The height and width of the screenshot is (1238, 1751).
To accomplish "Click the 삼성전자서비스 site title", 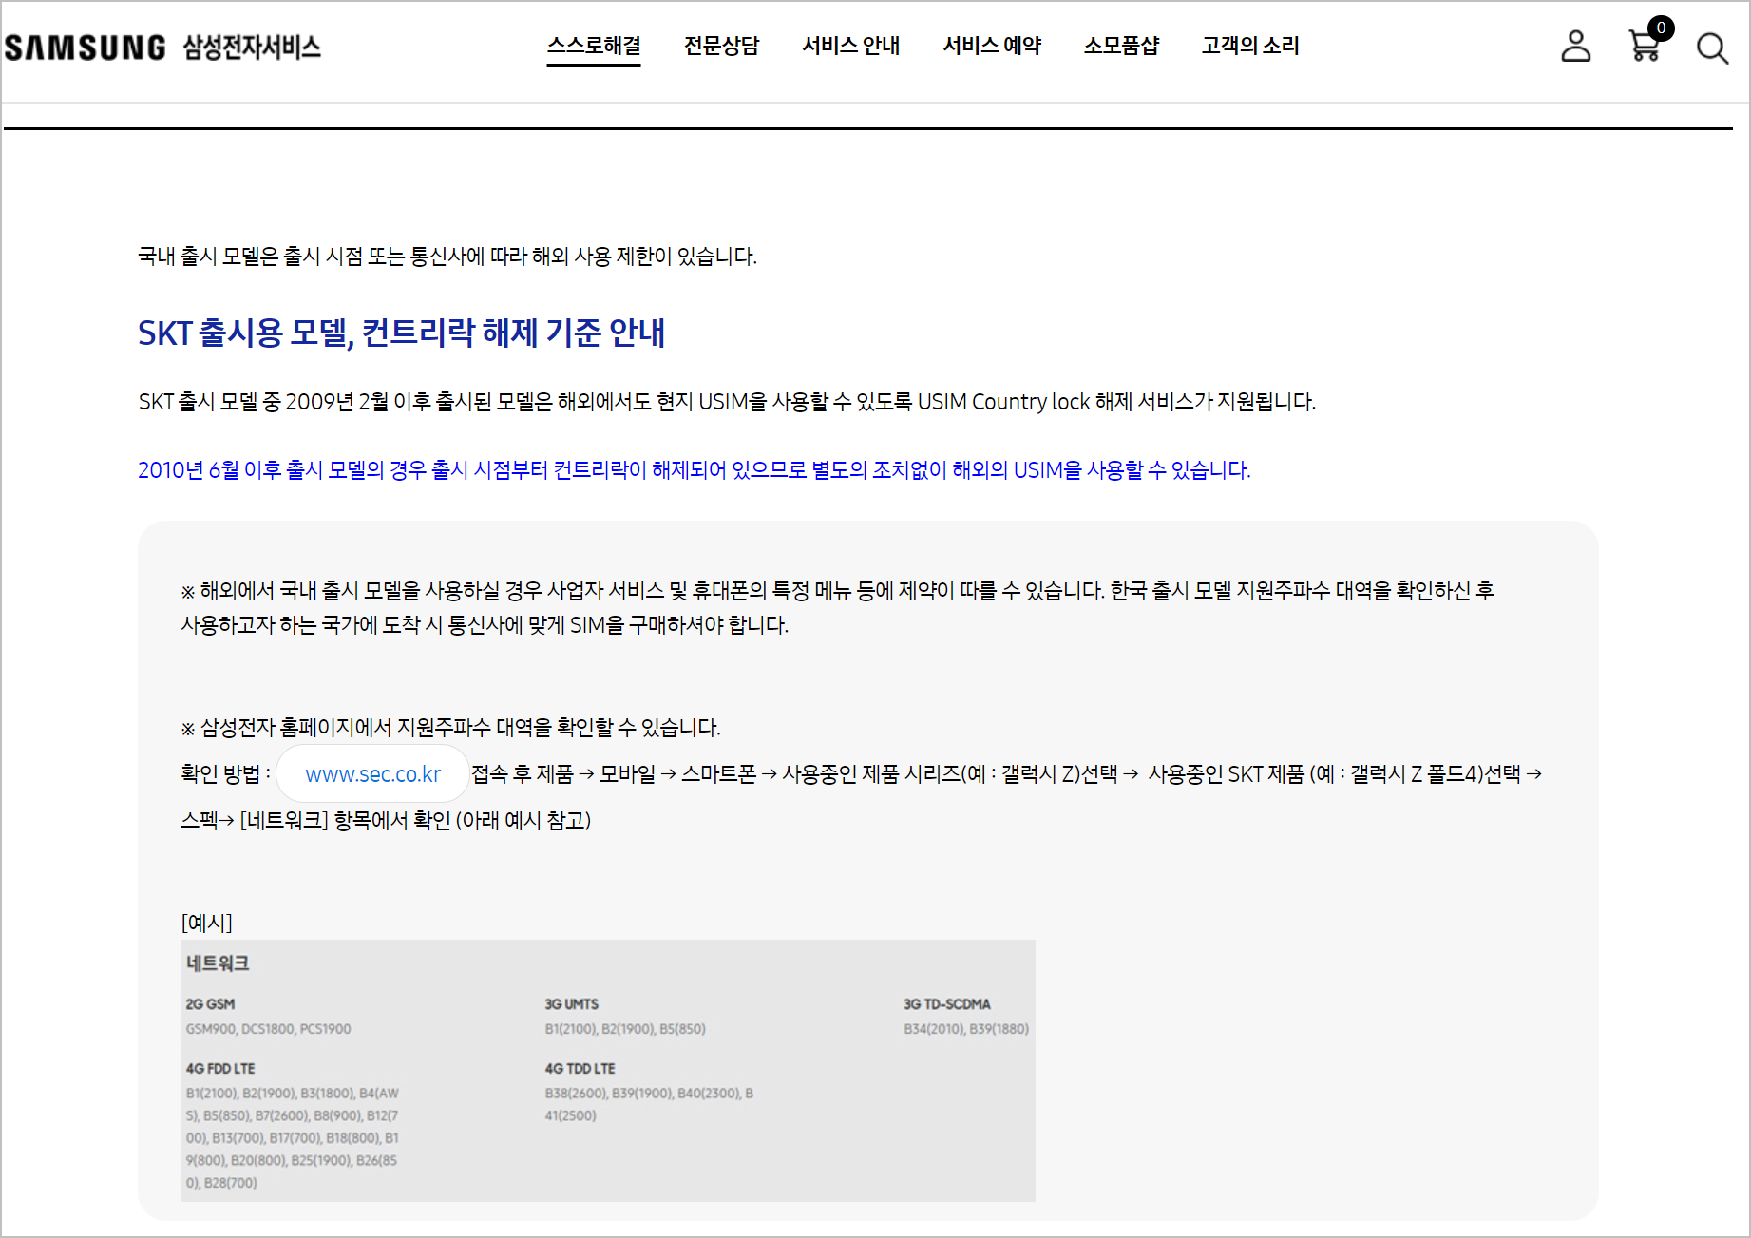I will click(x=252, y=48).
